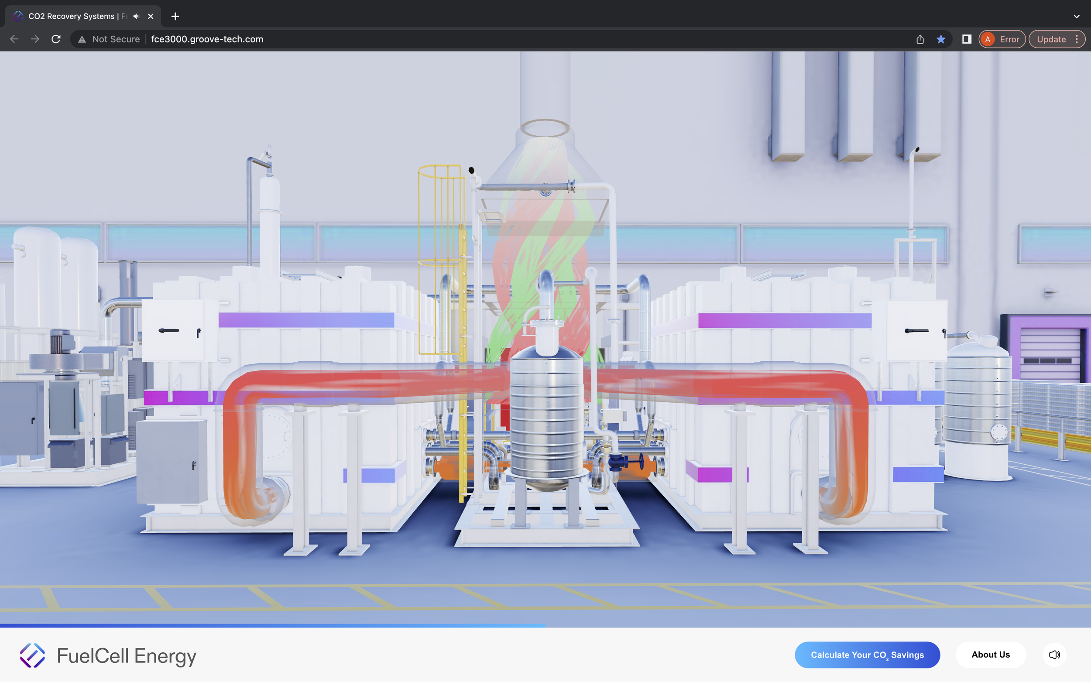Viewport: 1091px width, 682px height.
Task: Expand the tab search chevron
Action: (x=1077, y=16)
